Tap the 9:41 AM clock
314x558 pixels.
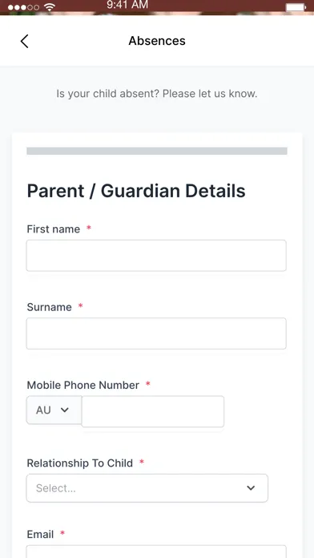coord(127,5)
